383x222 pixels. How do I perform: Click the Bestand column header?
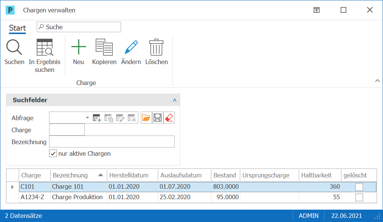[x=226, y=175]
